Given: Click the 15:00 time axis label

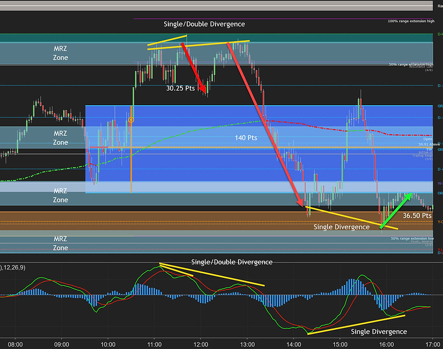Looking at the screenshot, I should coord(340,344).
